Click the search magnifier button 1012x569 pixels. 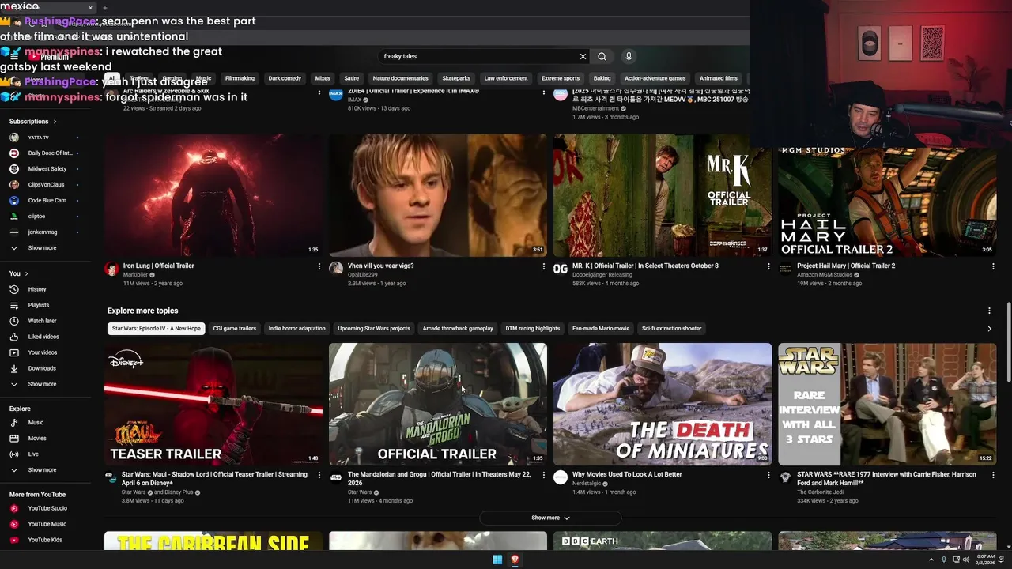point(602,56)
